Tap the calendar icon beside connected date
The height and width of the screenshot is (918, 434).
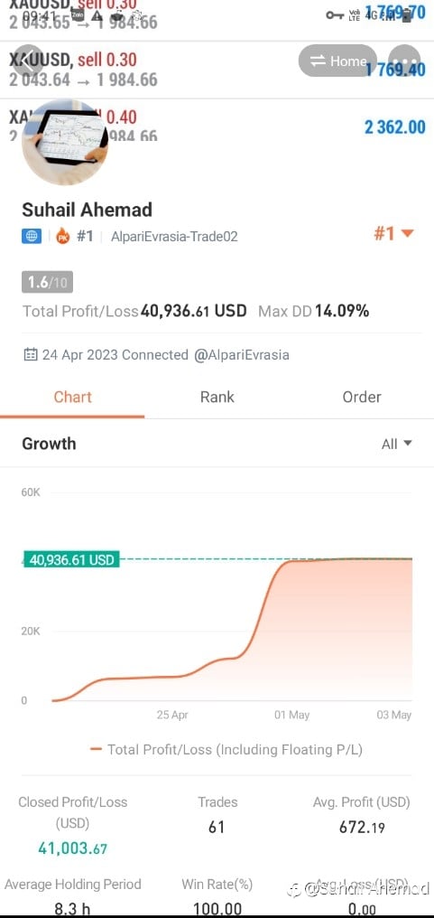(31, 354)
